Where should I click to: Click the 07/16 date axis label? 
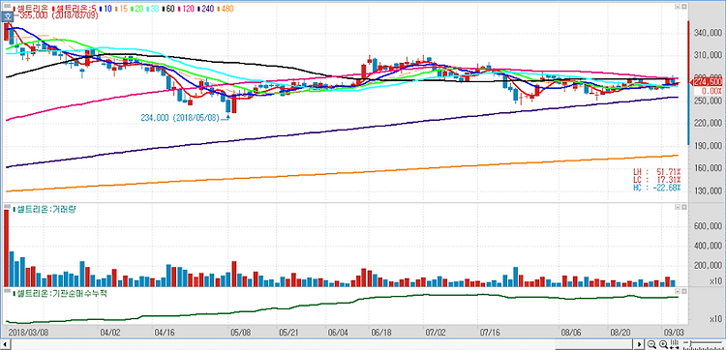pyautogui.click(x=490, y=333)
